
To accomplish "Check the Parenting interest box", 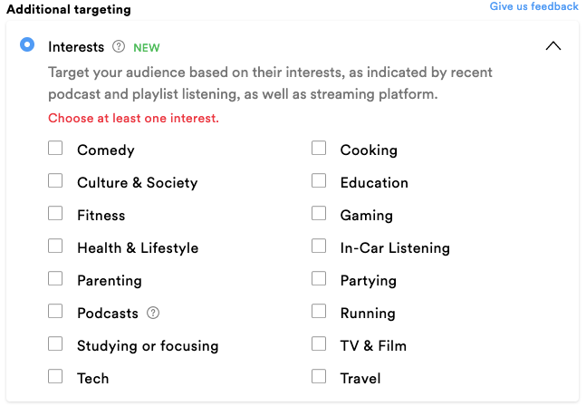I will [x=55, y=278].
